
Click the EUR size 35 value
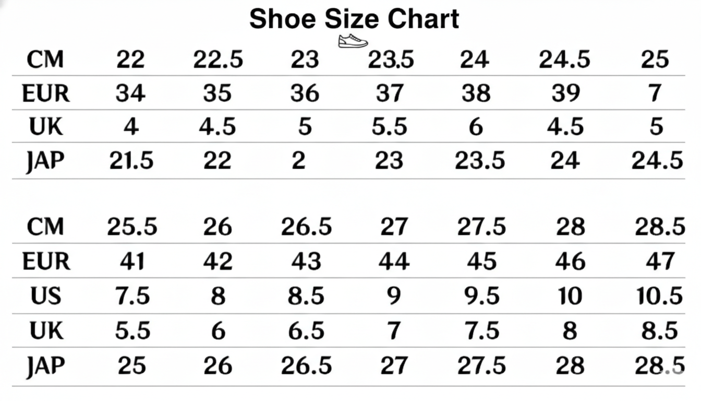(x=217, y=93)
